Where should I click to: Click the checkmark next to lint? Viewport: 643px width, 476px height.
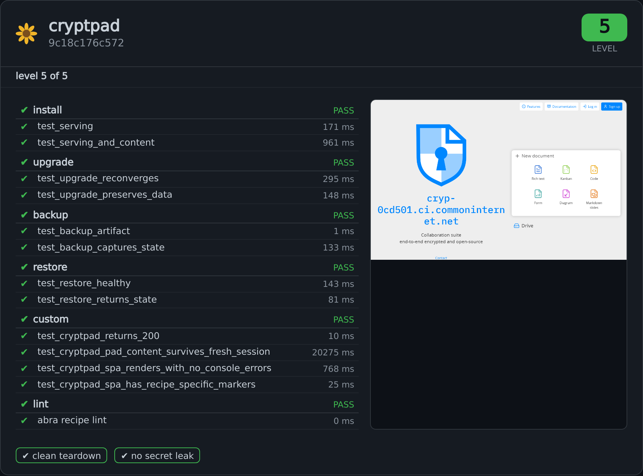(x=24, y=404)
